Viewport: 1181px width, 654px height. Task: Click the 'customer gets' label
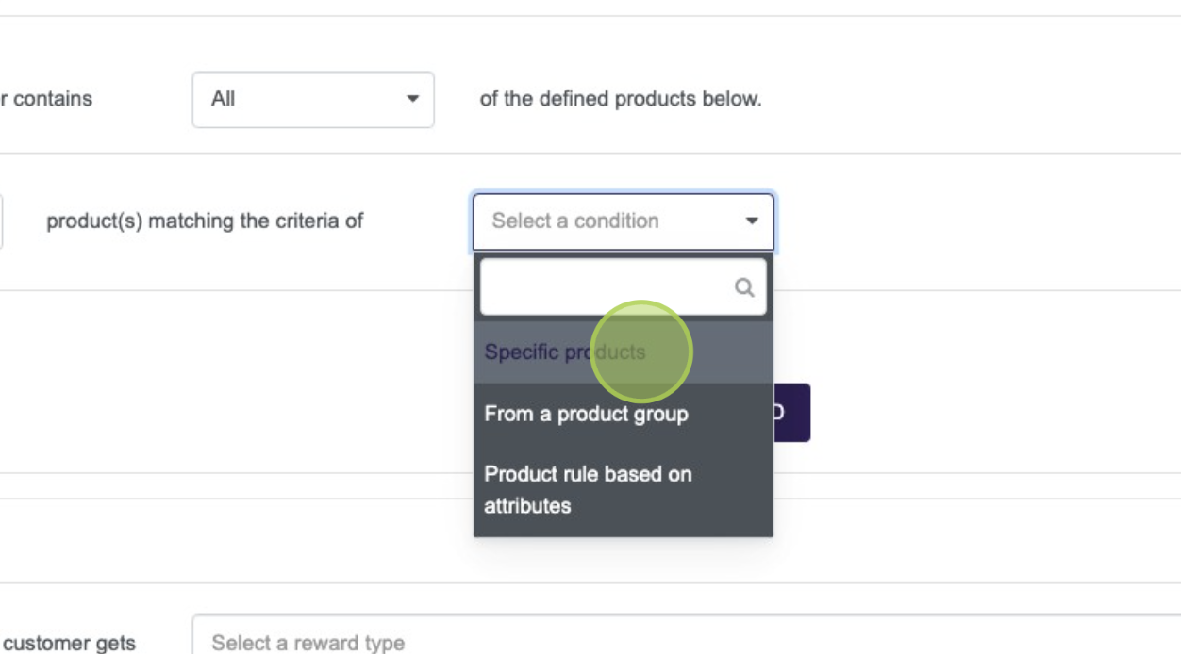(x=69, y=643)
